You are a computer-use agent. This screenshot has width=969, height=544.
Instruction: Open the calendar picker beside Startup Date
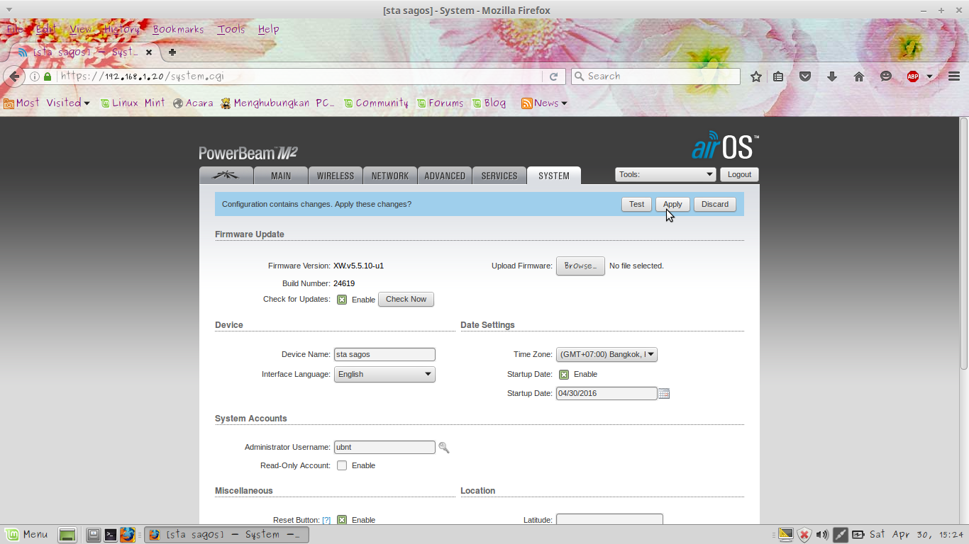(664, 393)
